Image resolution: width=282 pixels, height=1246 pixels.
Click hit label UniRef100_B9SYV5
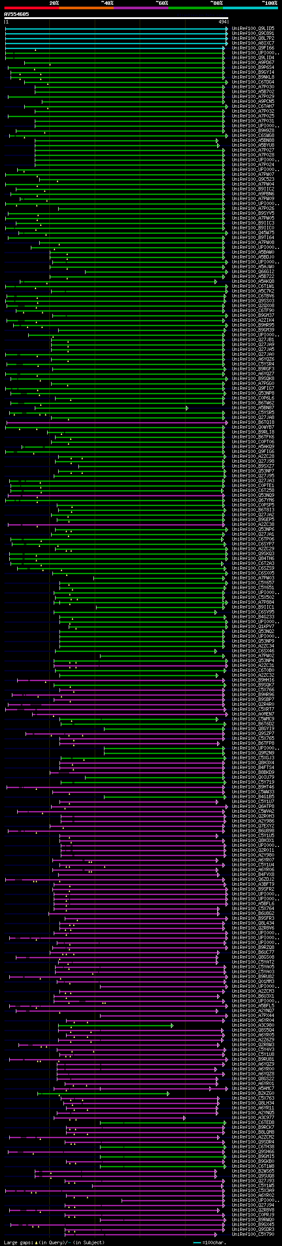click(x=253, y=213)
